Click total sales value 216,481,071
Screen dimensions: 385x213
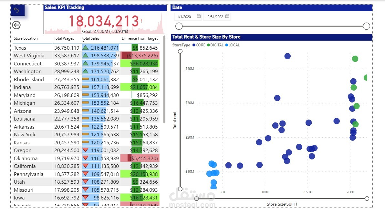click(105, 48)
